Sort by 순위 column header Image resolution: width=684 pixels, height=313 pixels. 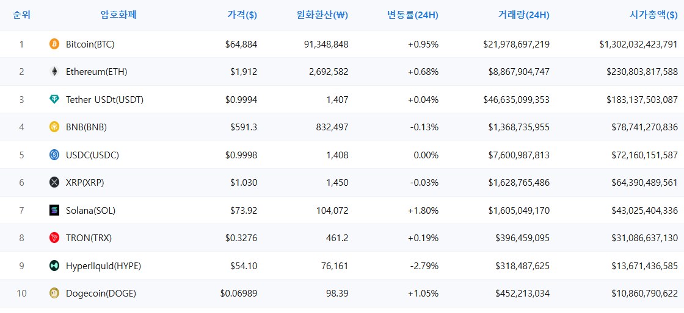(x=22, y=15)
